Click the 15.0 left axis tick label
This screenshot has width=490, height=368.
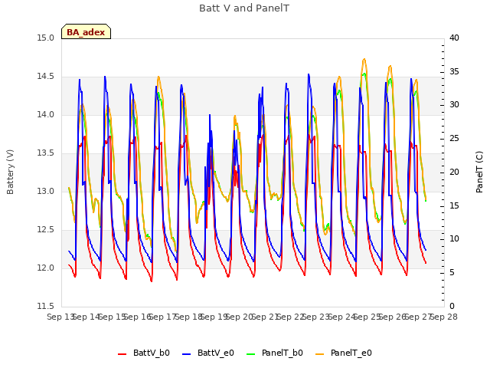(46, 38)
